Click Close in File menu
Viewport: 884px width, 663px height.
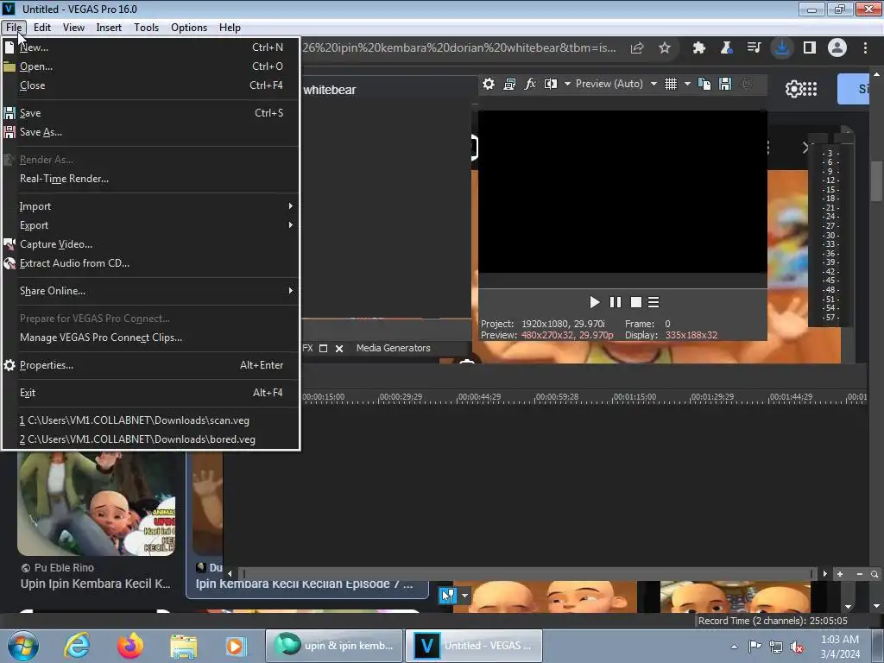click(x=150, y=85)
